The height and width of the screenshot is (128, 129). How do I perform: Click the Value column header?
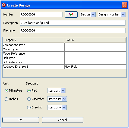[x=95, y=40]
